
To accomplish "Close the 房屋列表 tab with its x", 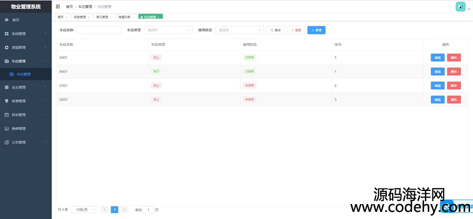I will (133, 17).
